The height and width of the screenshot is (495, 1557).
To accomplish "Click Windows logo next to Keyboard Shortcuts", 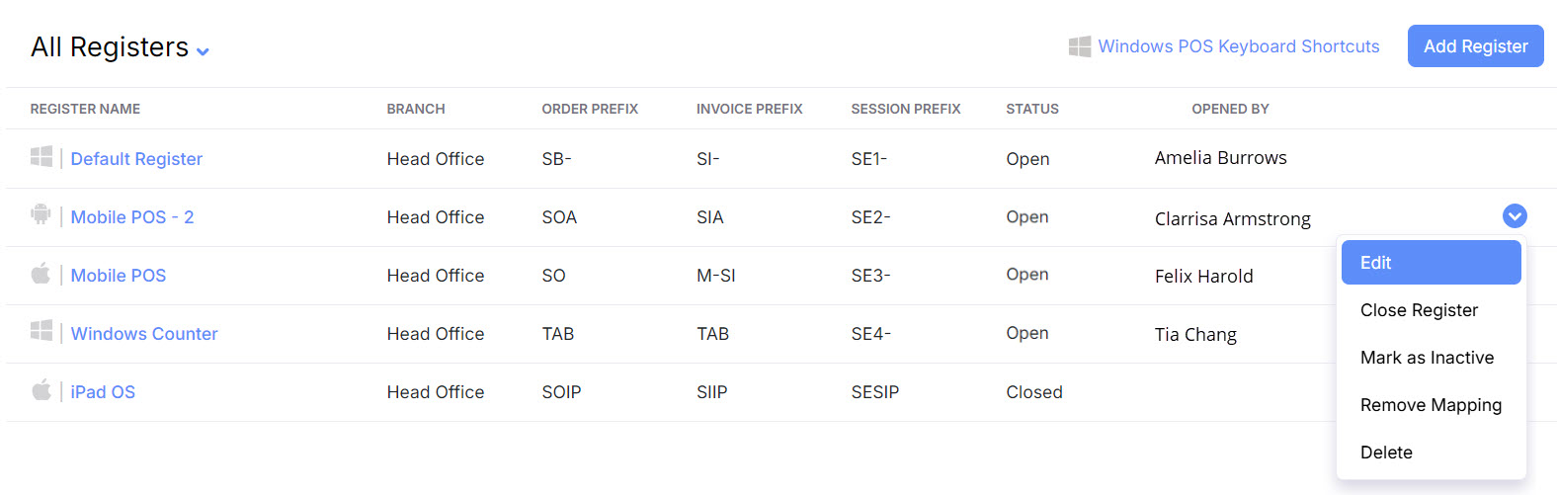I will (x=1080, y=46).
